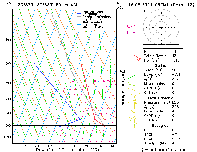The width and height of the screenshot is (197, 152).
Task: Click the weatheronline.co.uk credit link
Action: [x=164, y=150]
